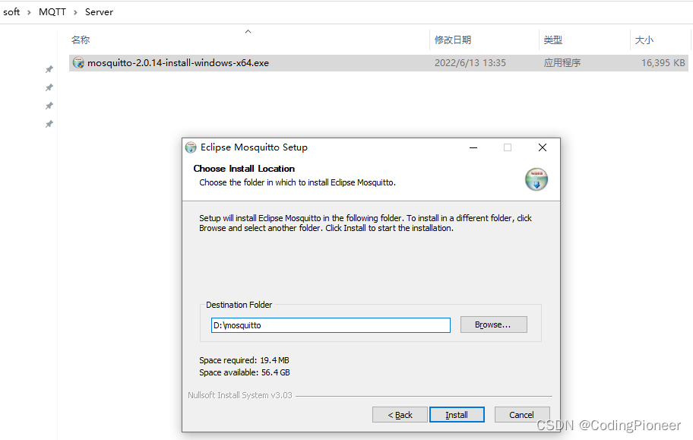Screen dimensions: 693x440
Task: Click the Back button in setup
Action: pos(400,415)
